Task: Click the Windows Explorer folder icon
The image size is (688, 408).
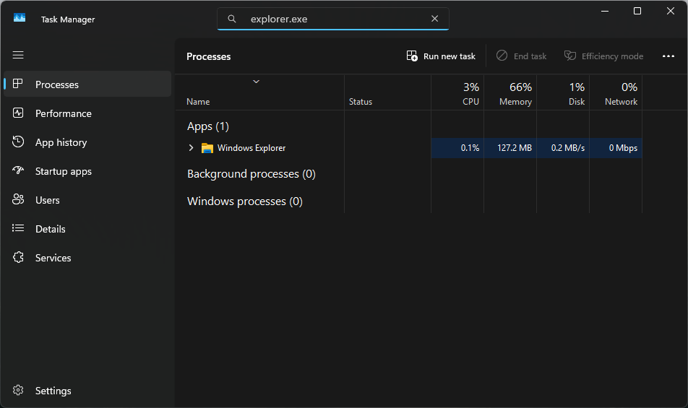Action: pyautogui.click(x=207, y=148)
